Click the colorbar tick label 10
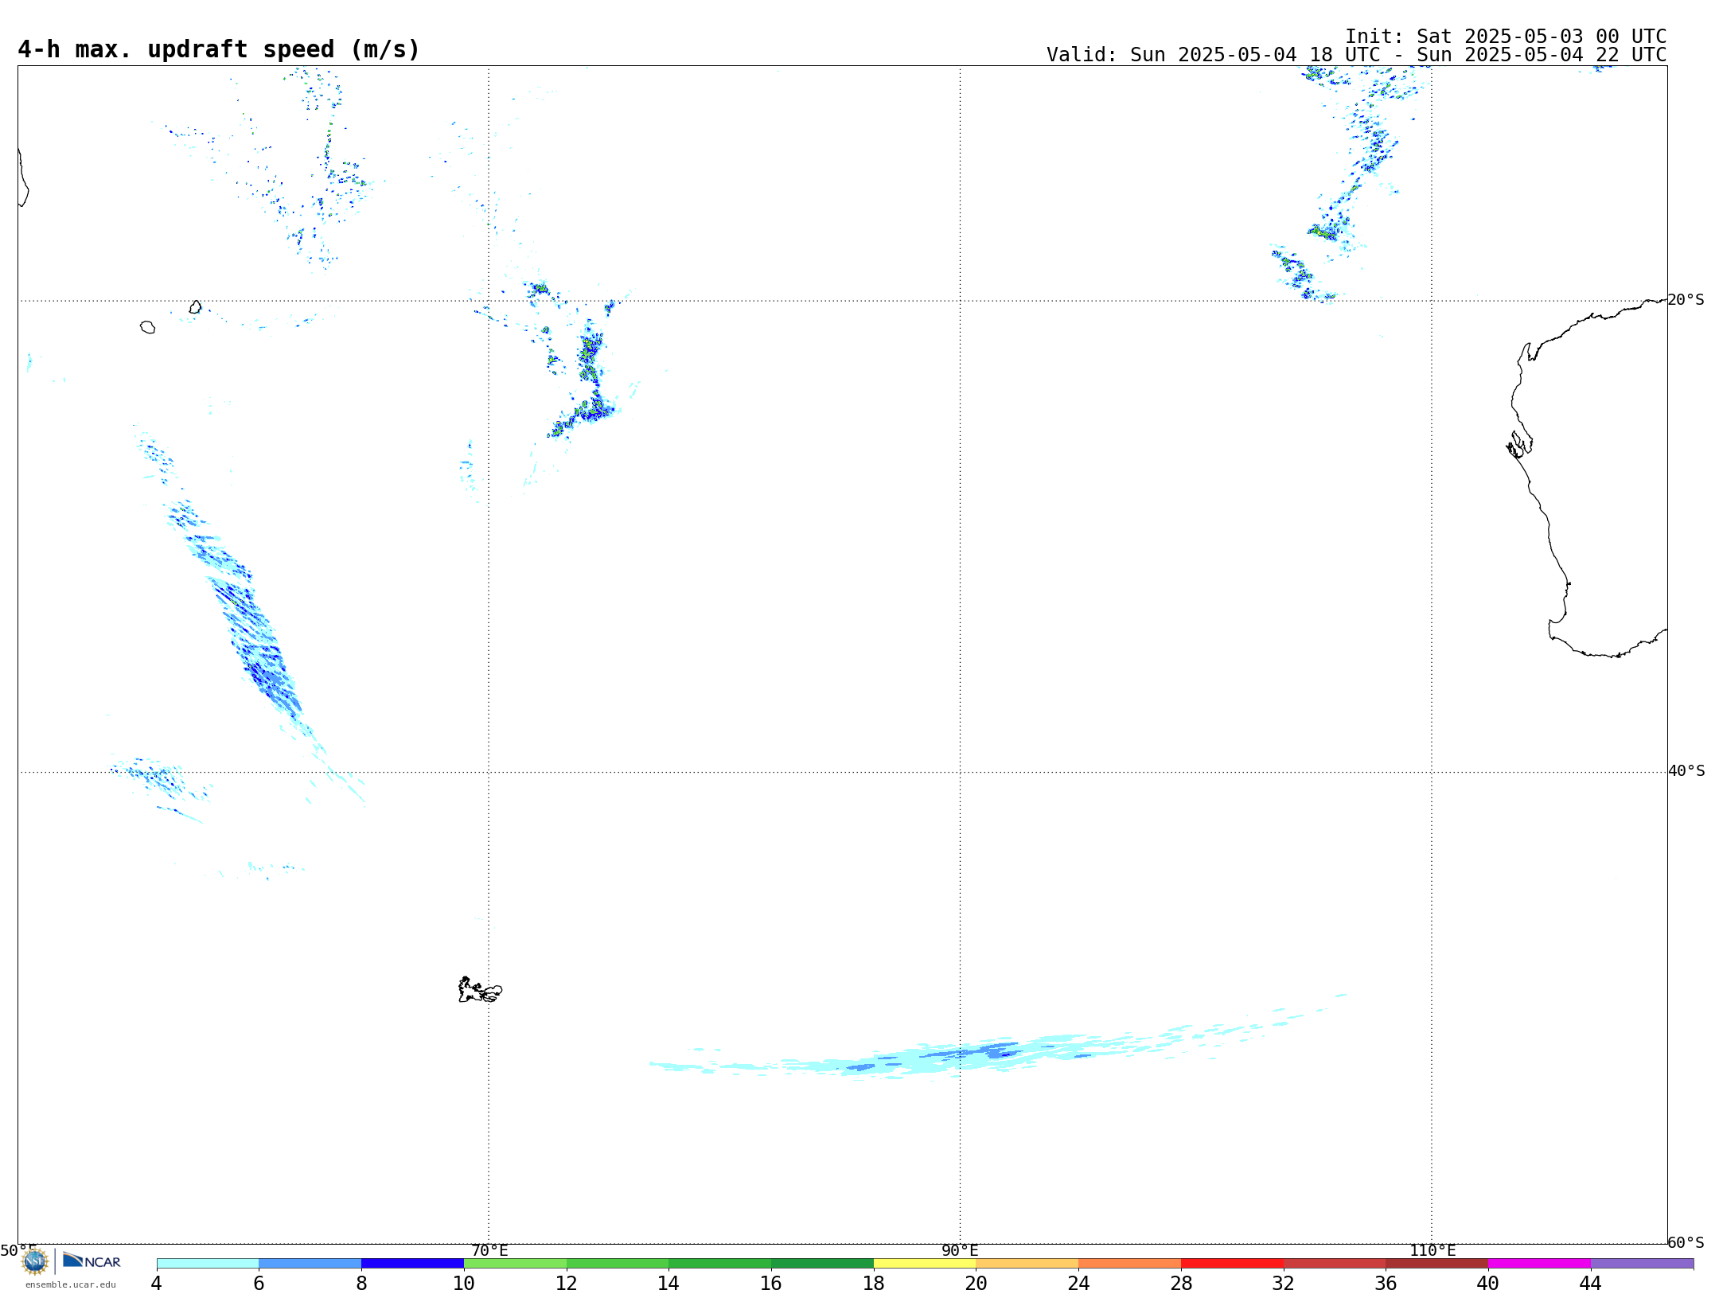The width and height of the screenshot is (1719, 1294). pyautogui.click(x=464, y=1283)
